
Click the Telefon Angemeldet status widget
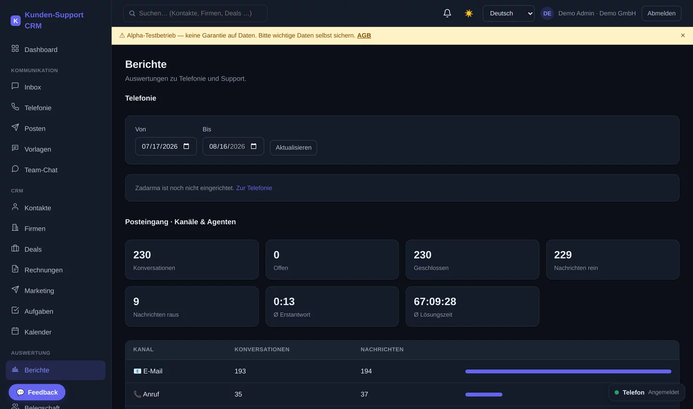point(647,392)
